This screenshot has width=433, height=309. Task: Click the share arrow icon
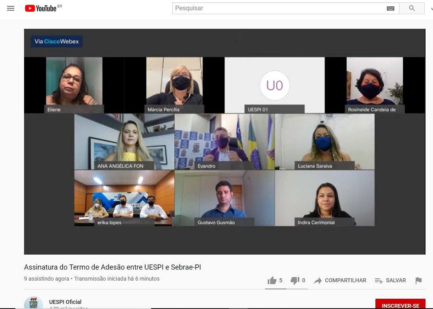(318, 281)
